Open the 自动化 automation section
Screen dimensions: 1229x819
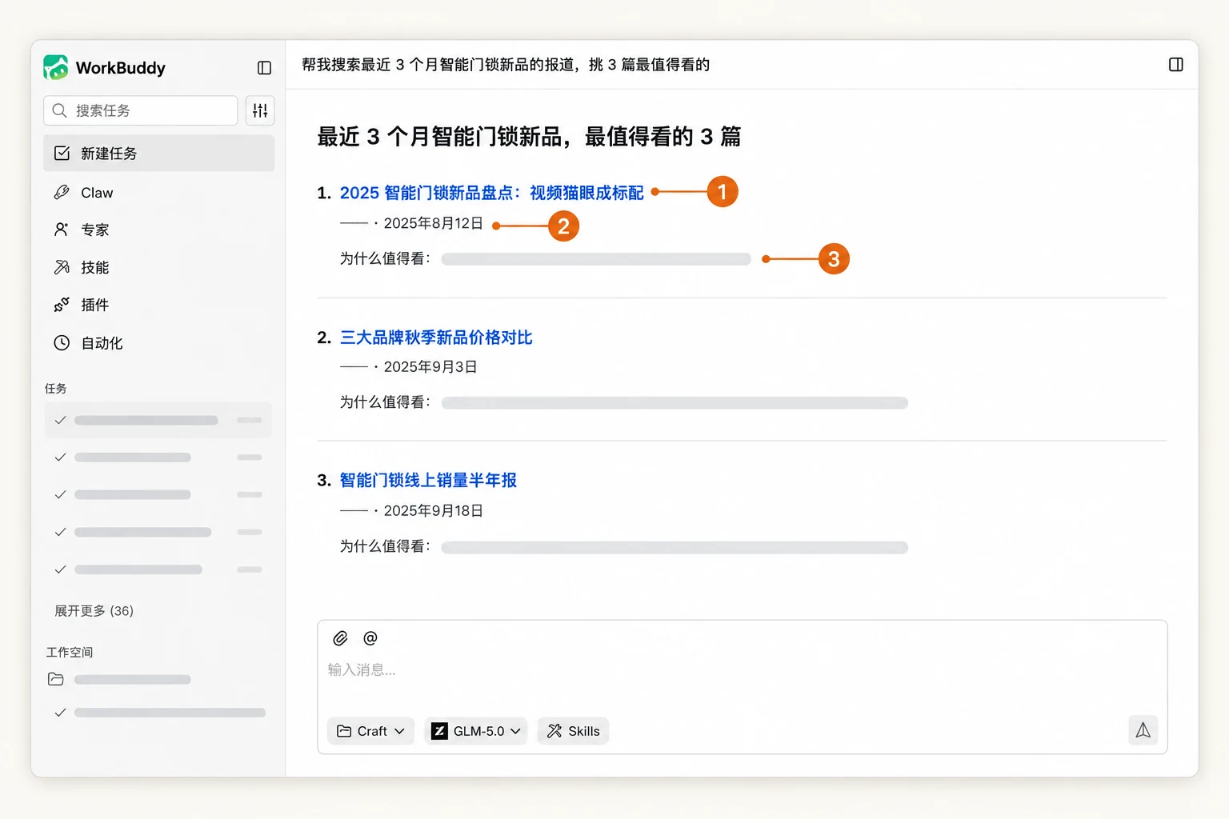[158, 343]
